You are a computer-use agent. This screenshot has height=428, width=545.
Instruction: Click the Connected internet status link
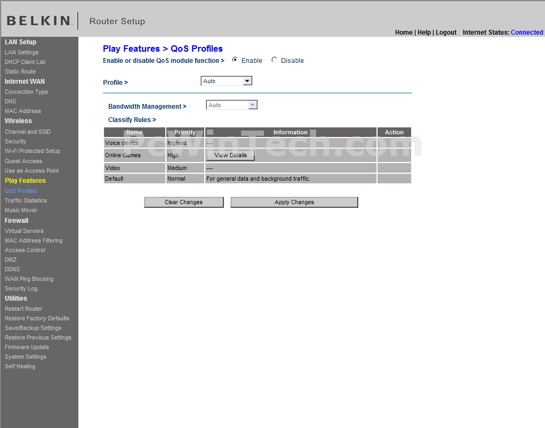527,33
